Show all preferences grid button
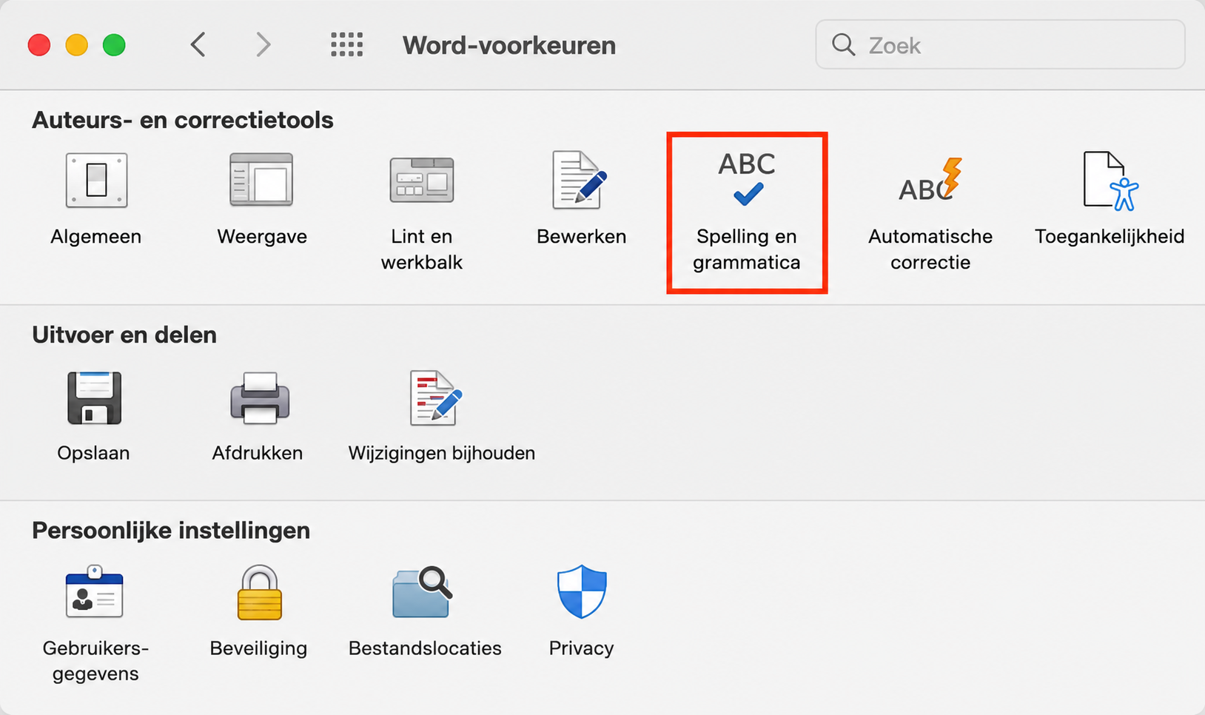The image size is (1205, 715). 346,45
